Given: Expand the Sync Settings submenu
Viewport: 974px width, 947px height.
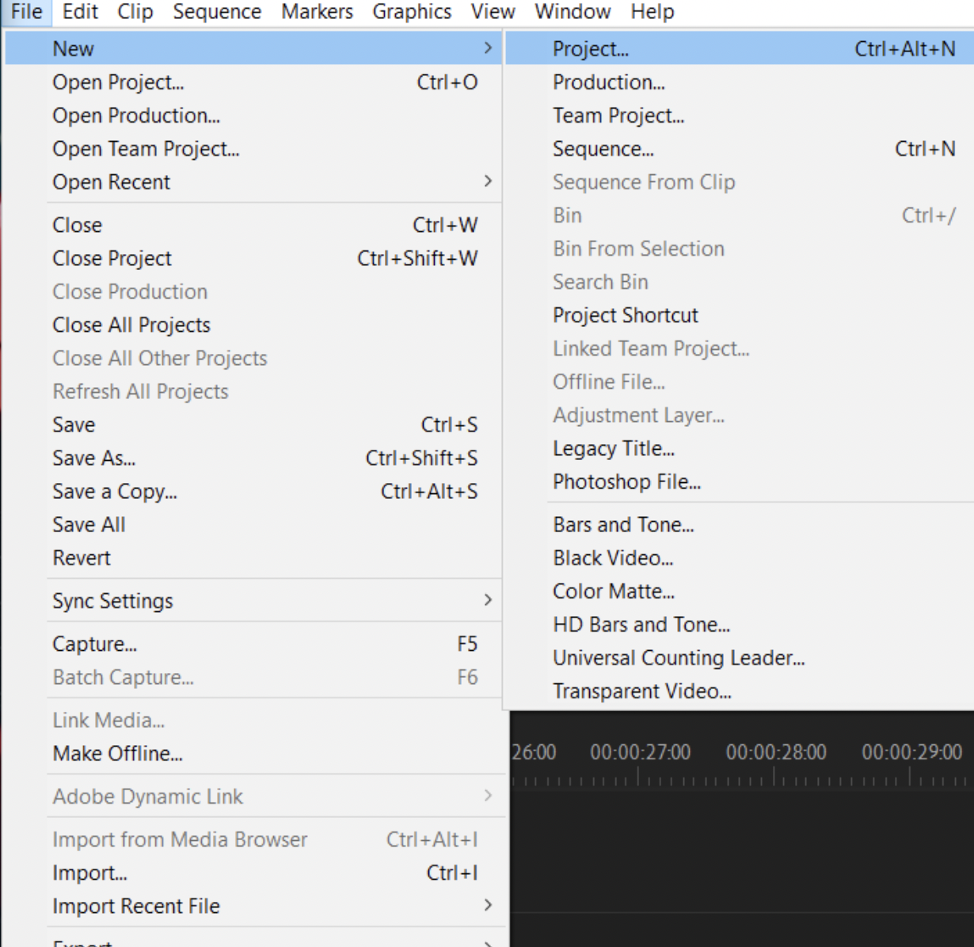Looking at the screenshot, I should pyautogui.click(x=253, y=601).
